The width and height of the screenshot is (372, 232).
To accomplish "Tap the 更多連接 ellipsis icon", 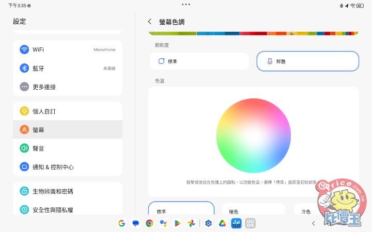I will [x=24, y=87].
